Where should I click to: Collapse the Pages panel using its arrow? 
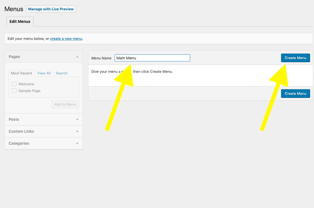(77, 57)
